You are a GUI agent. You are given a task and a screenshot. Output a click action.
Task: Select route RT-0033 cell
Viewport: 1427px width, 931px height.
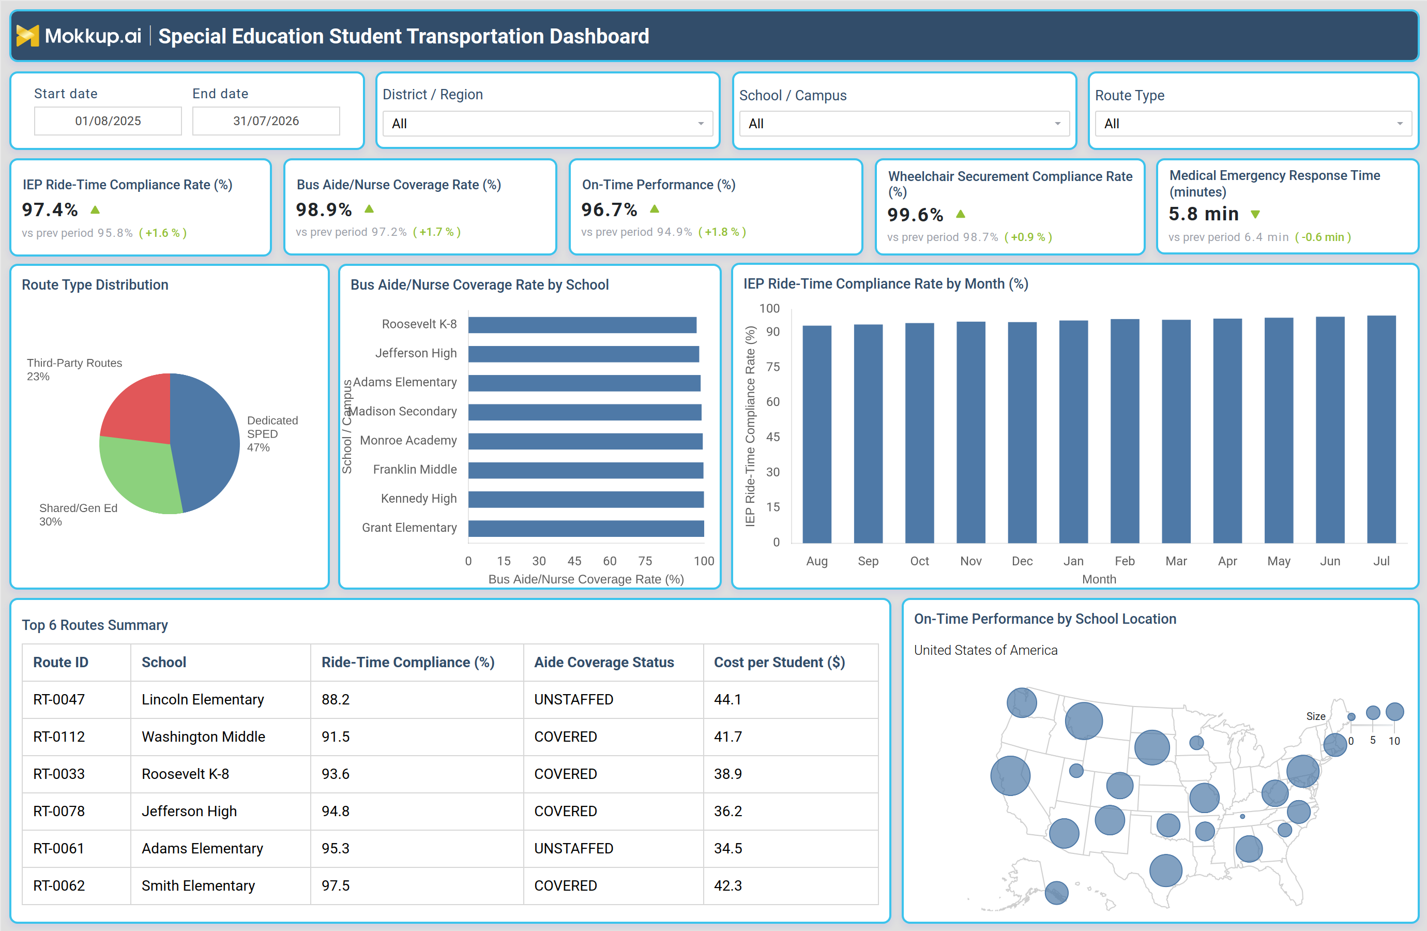click(76, 774)
